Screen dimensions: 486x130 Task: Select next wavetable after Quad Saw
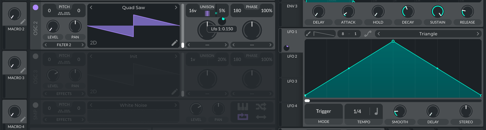coord(176,7)
